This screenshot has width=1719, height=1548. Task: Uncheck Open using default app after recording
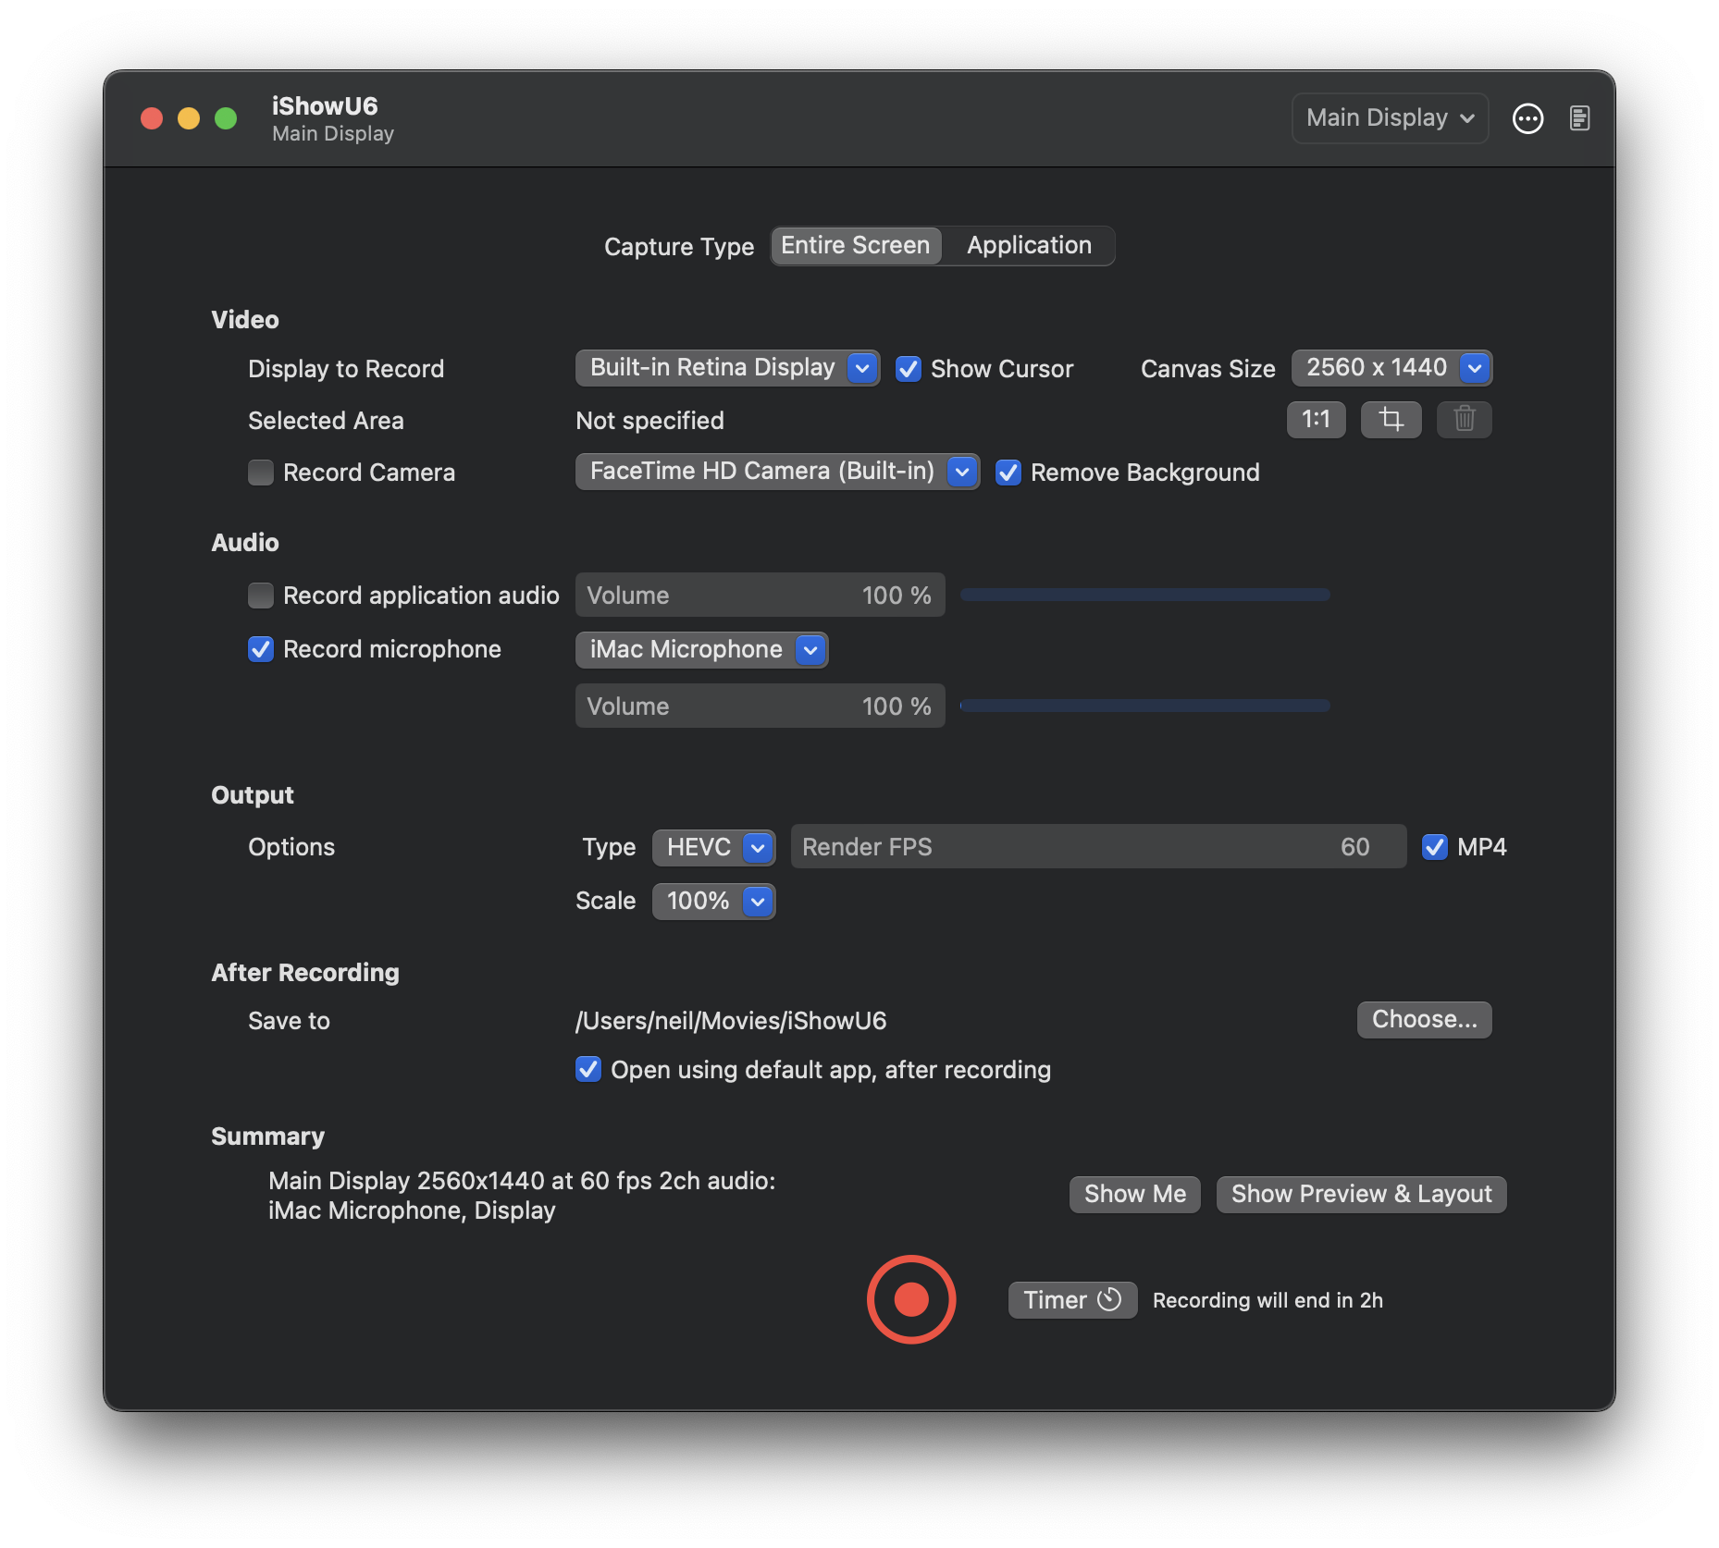point(588,1070)
